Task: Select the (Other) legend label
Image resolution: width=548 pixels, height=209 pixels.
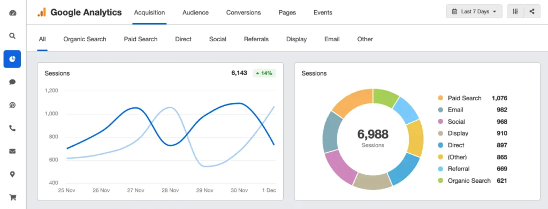Action: pyautogui.click(x=458, y=157)
